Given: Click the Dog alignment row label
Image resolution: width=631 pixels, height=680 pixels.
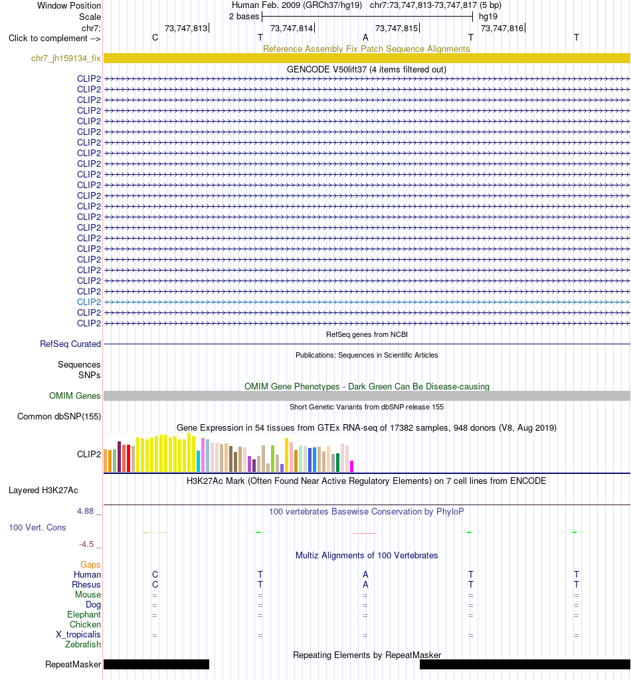Looking at the screenshot, I should [93, 604].
